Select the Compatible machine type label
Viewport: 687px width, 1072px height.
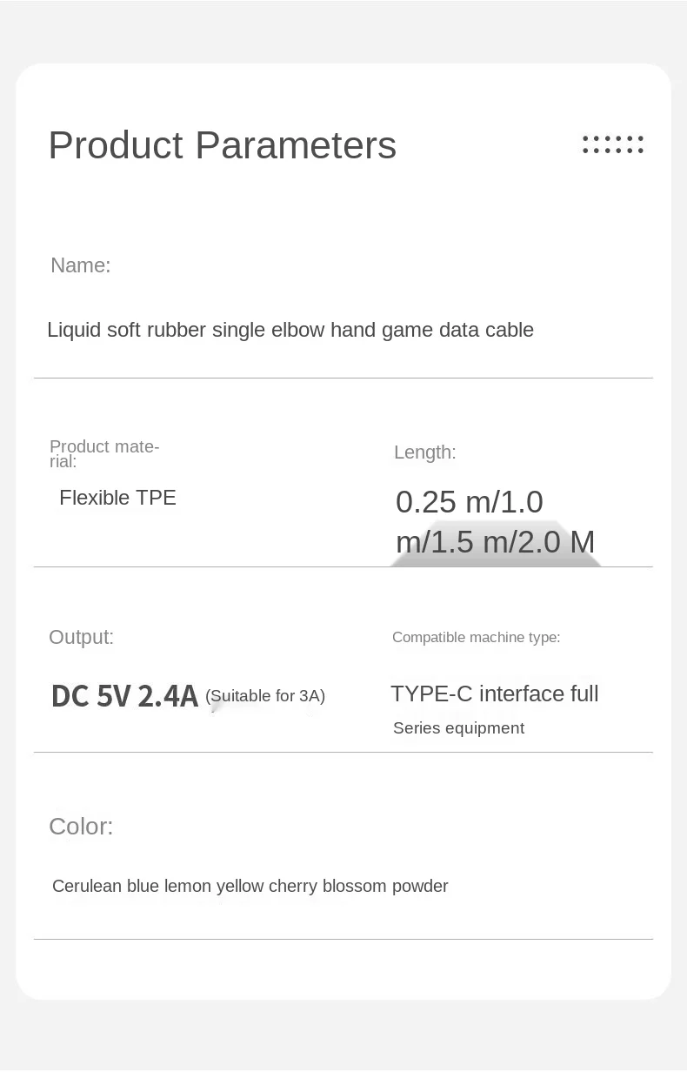click(x=476, y=637)
